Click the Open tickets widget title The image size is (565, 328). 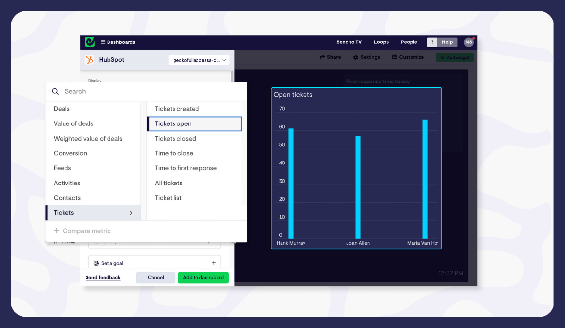coord(293,95)
